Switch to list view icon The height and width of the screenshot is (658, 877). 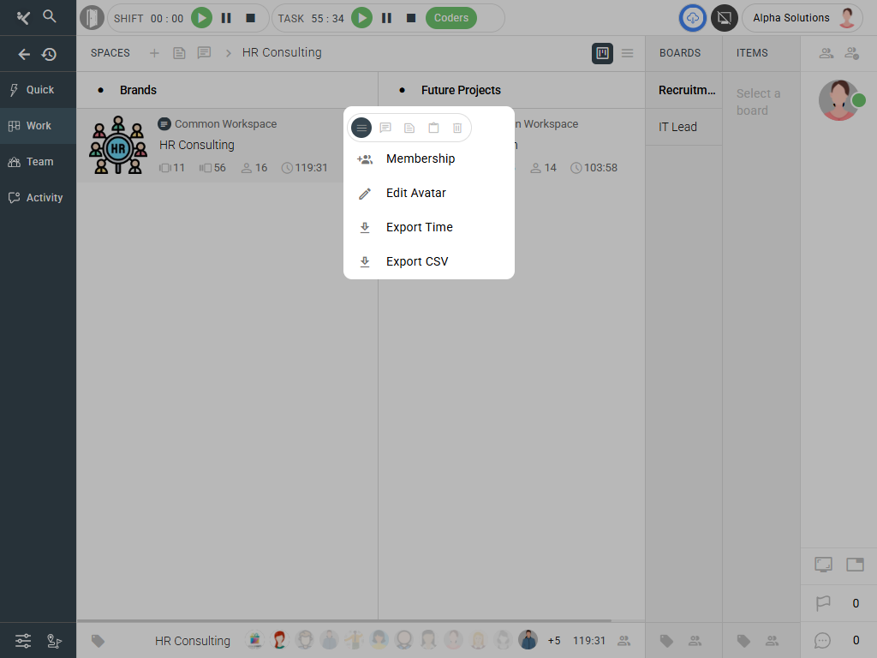[x=628, y=53]
